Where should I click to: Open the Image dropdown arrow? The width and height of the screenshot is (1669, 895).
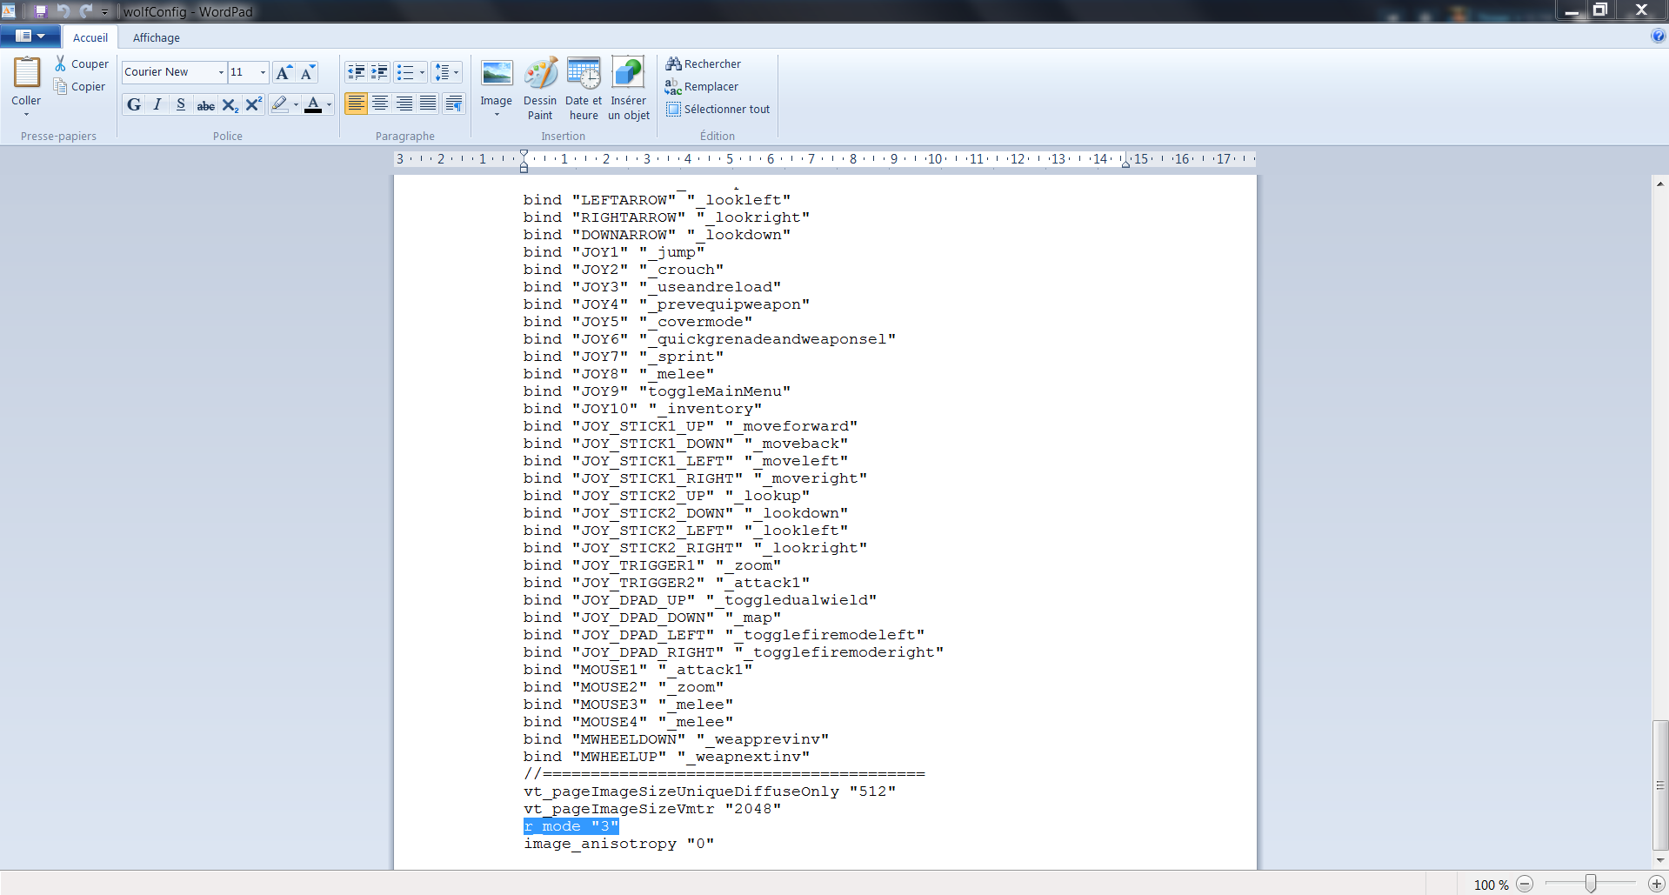coord(497,114)
